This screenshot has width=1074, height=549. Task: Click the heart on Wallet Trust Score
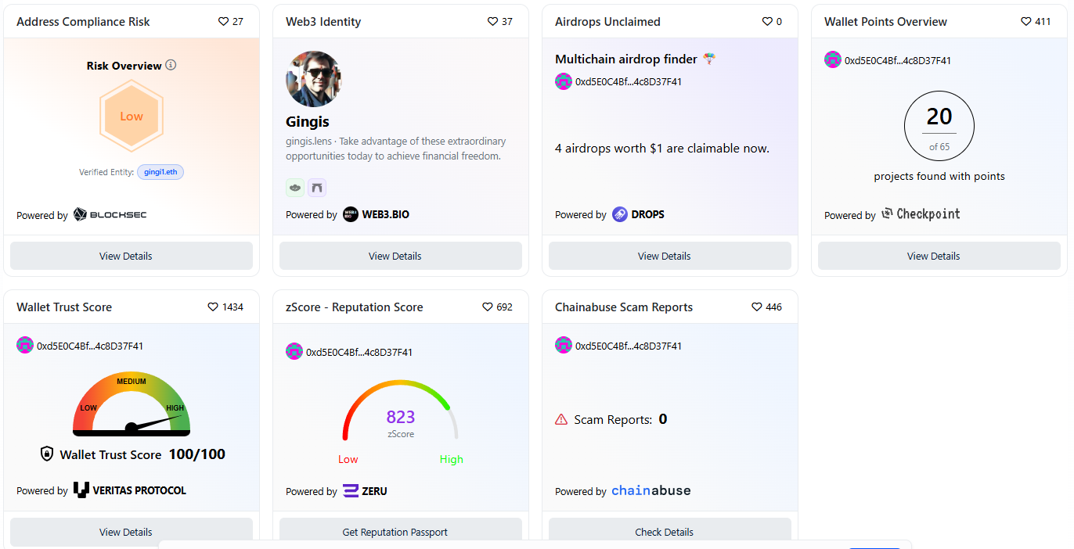coord(213,307)
